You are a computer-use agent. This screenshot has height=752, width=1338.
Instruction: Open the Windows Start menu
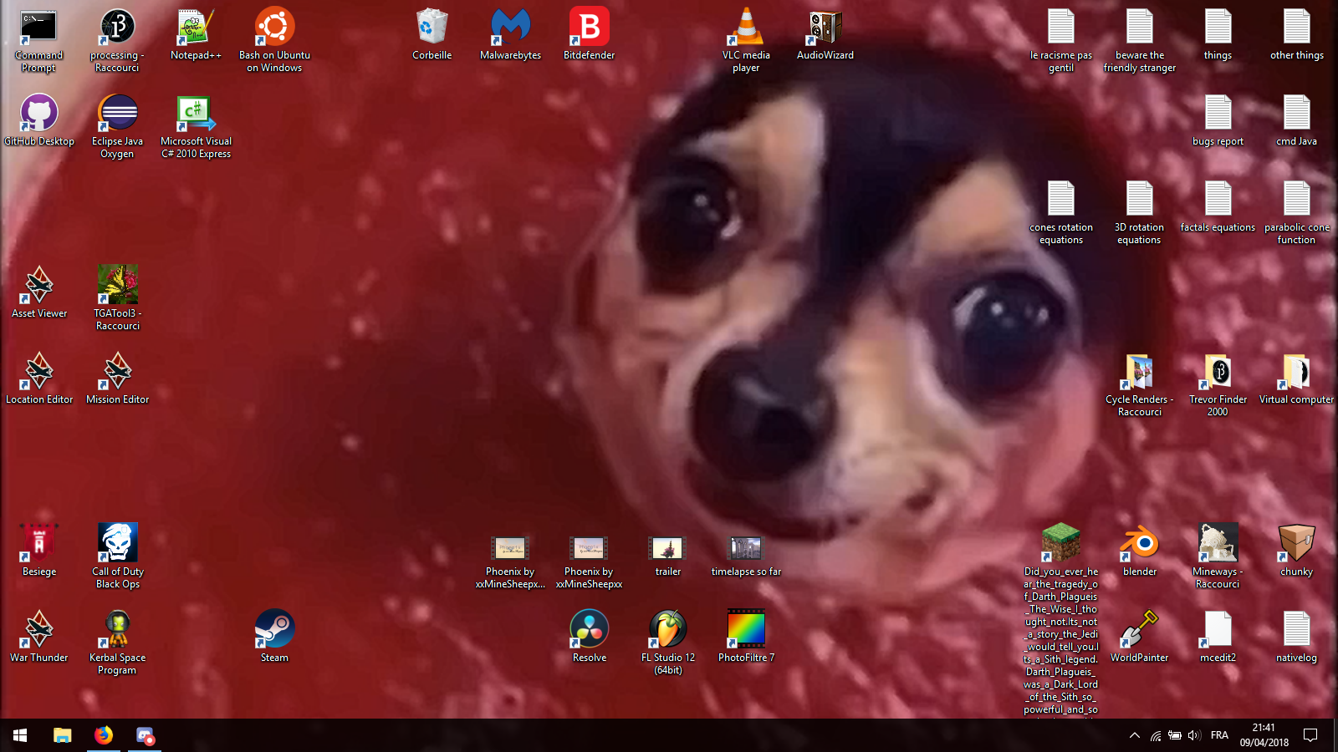pyautogui.click(x=20, y=735)
